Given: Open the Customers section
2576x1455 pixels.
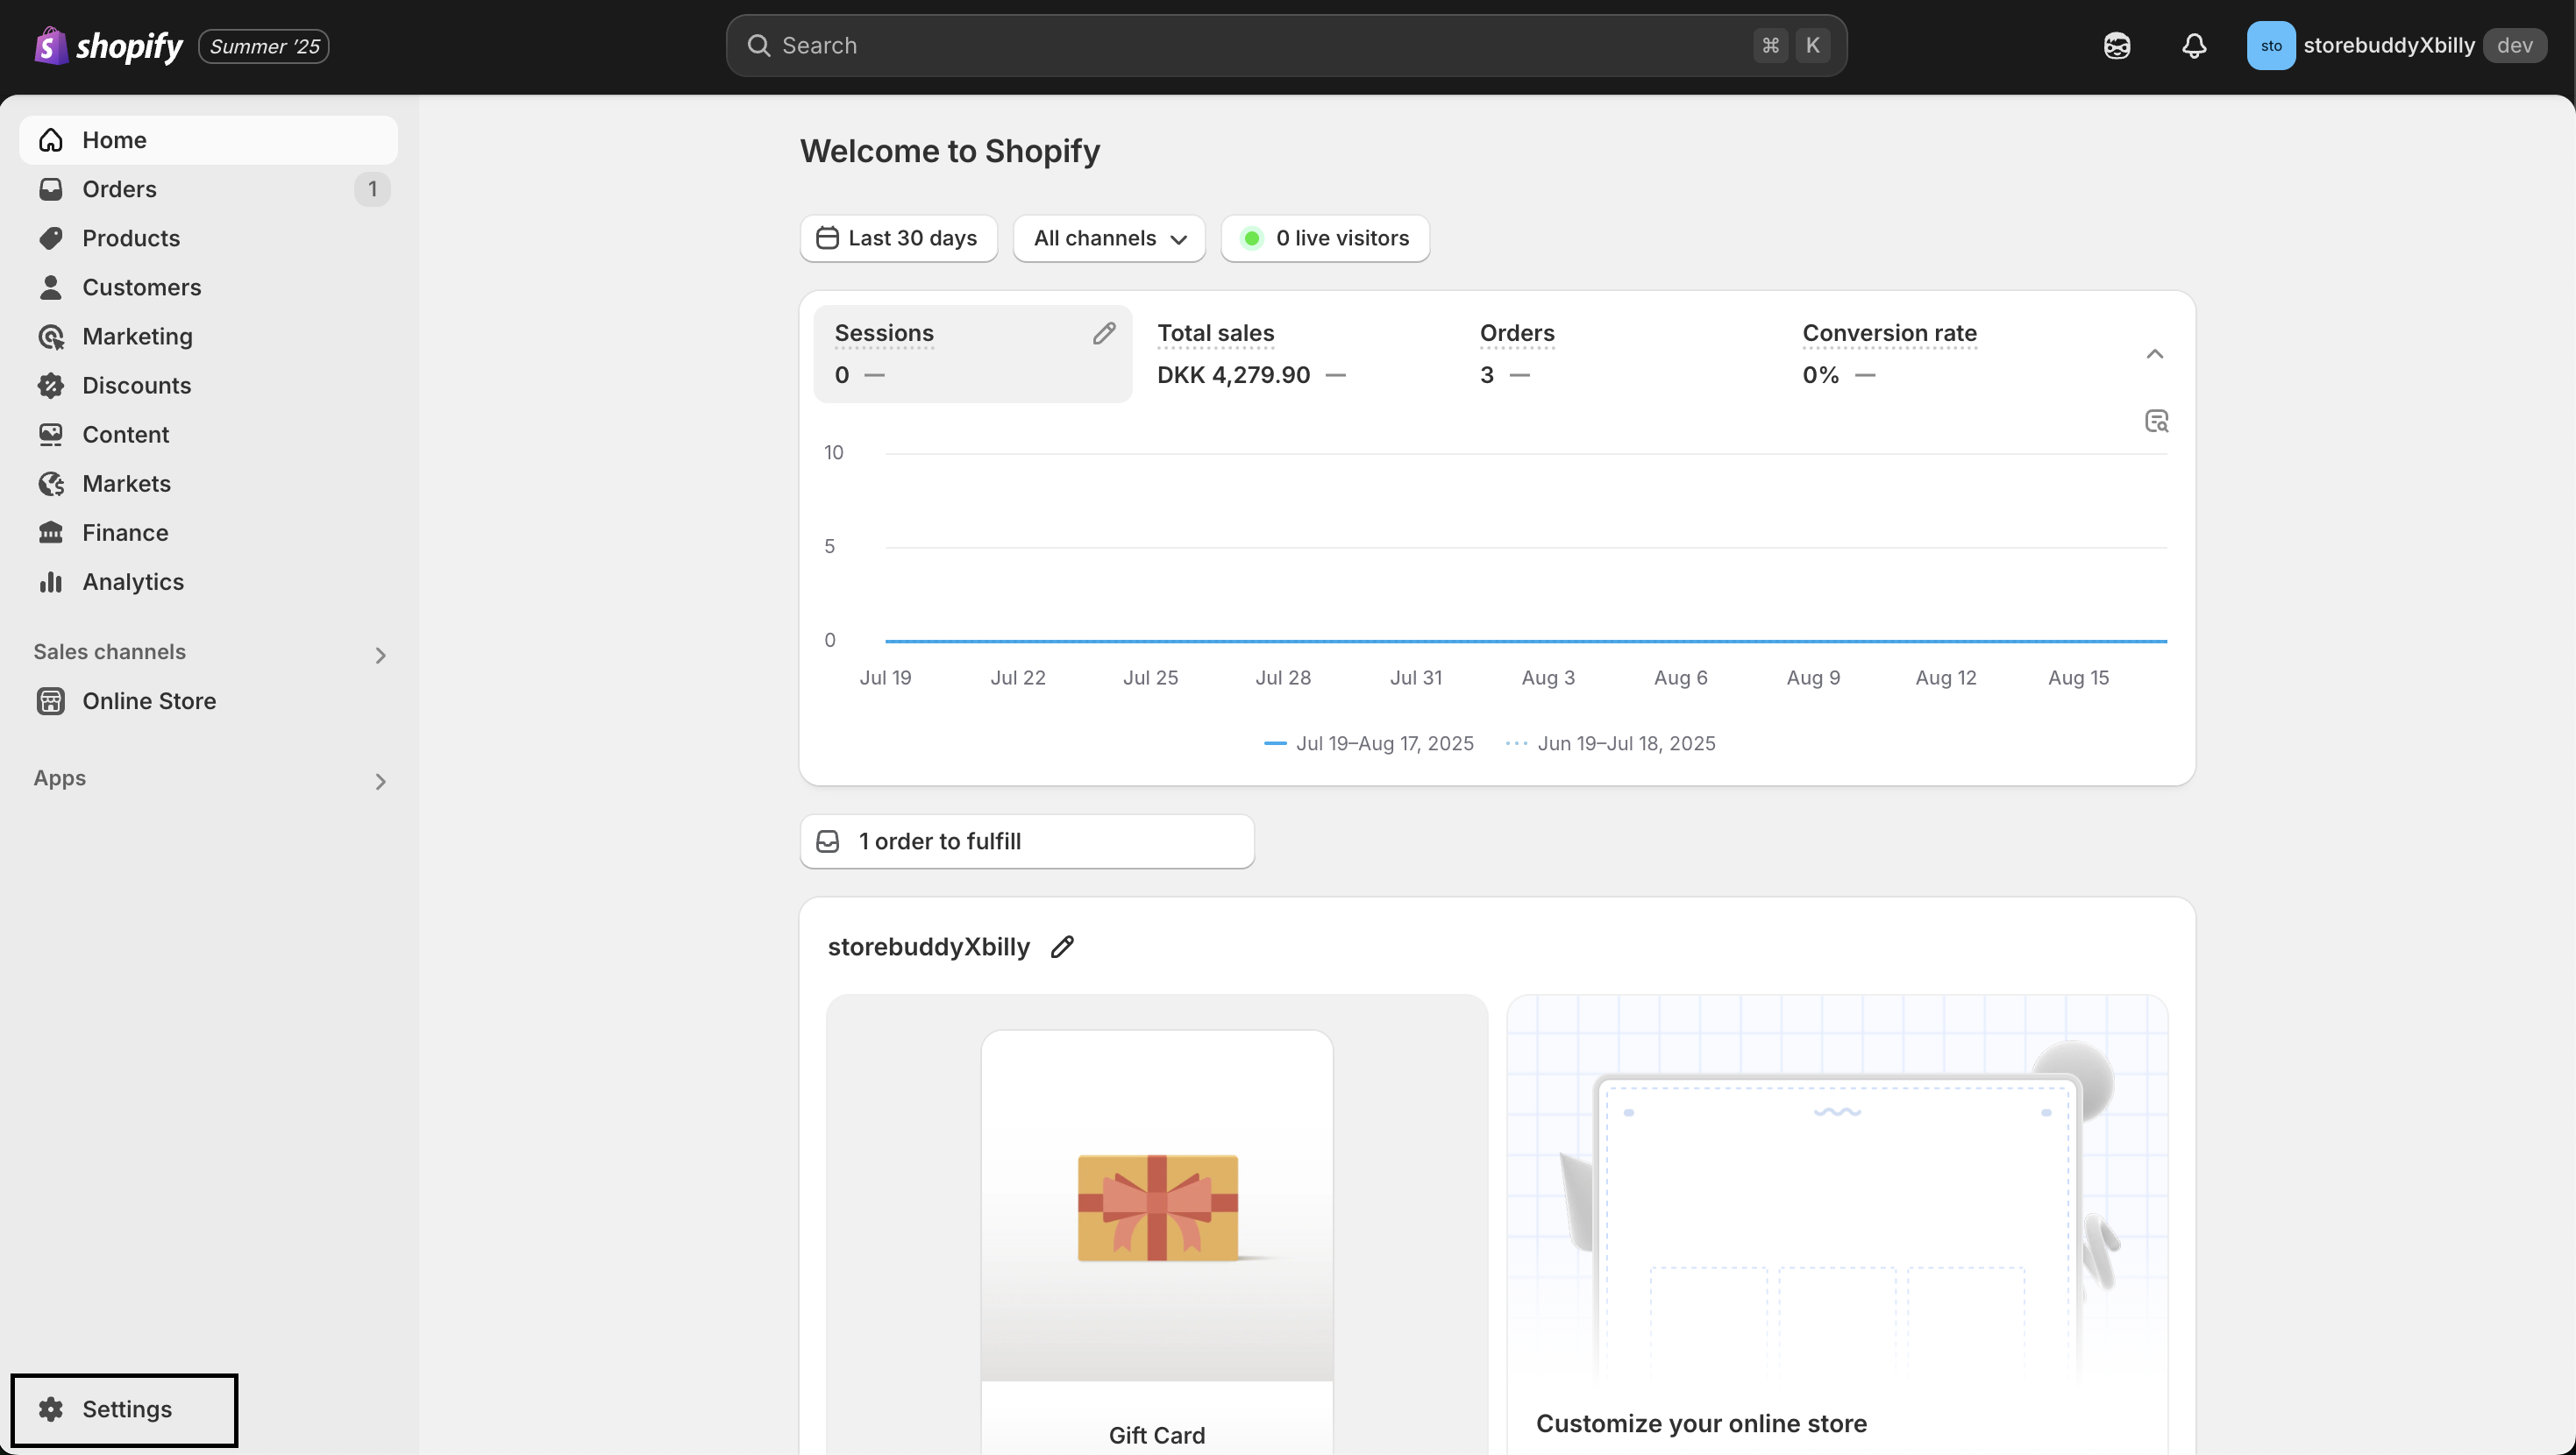Looking at the screenshot, I should [x=208, y=287].
